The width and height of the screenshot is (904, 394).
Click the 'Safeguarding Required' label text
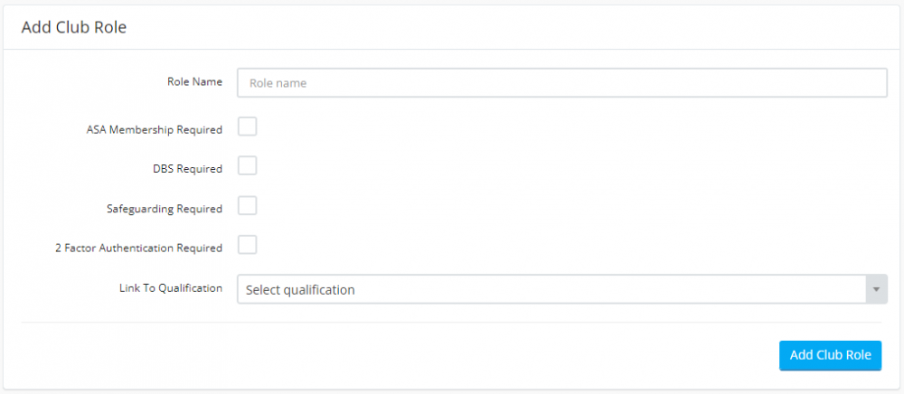[x=165, y=209]
